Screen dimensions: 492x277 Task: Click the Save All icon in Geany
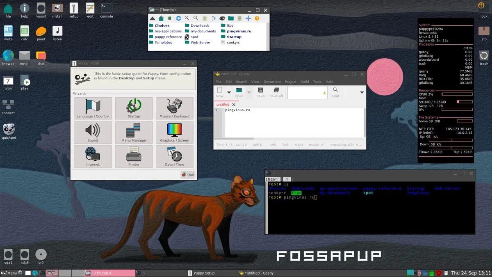click(x=276, y=92)
